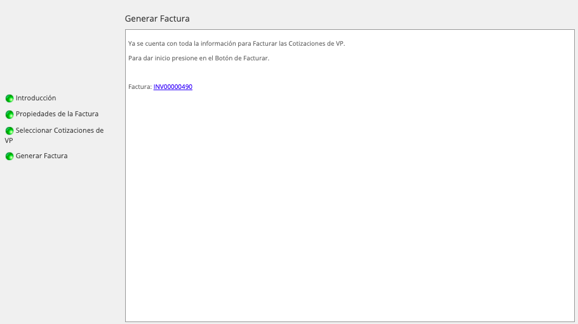Open invoice link INV00000490
This screenshot has width=578, height=324.
tap(173, 86)
